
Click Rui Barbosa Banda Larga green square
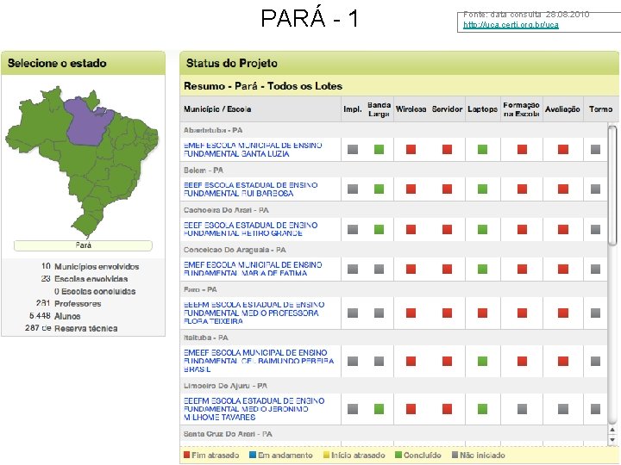pyautogui.click(x=379, y=189)
